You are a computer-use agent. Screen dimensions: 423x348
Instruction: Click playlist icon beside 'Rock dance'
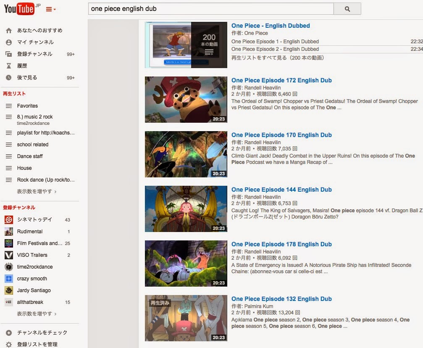[9, 180]
